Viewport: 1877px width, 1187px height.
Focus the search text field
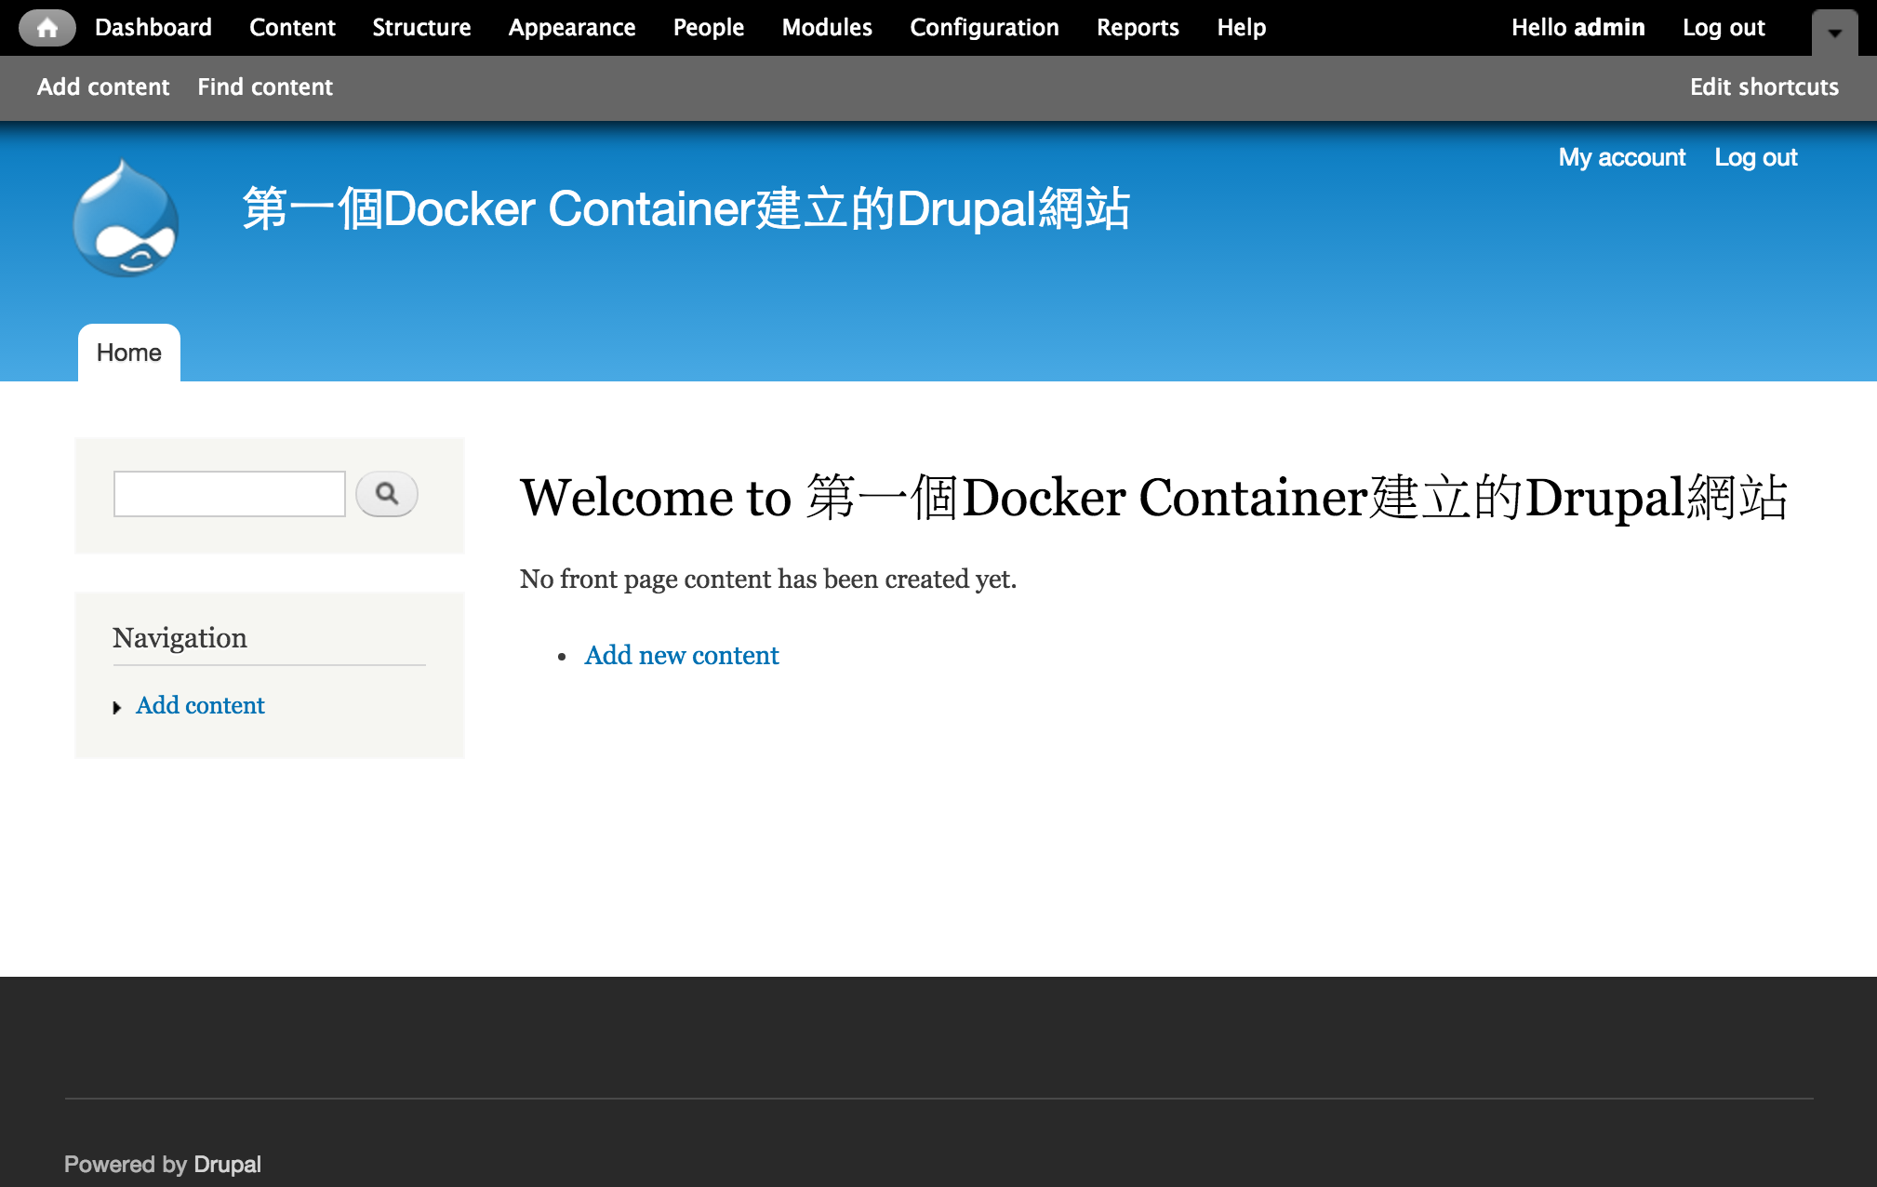coord(229,494)
